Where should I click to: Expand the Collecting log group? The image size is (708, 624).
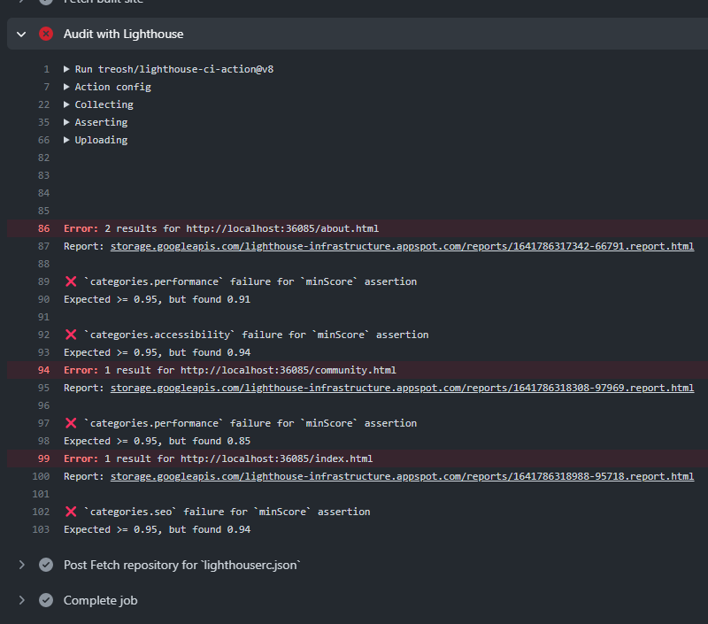pos(66,104)
